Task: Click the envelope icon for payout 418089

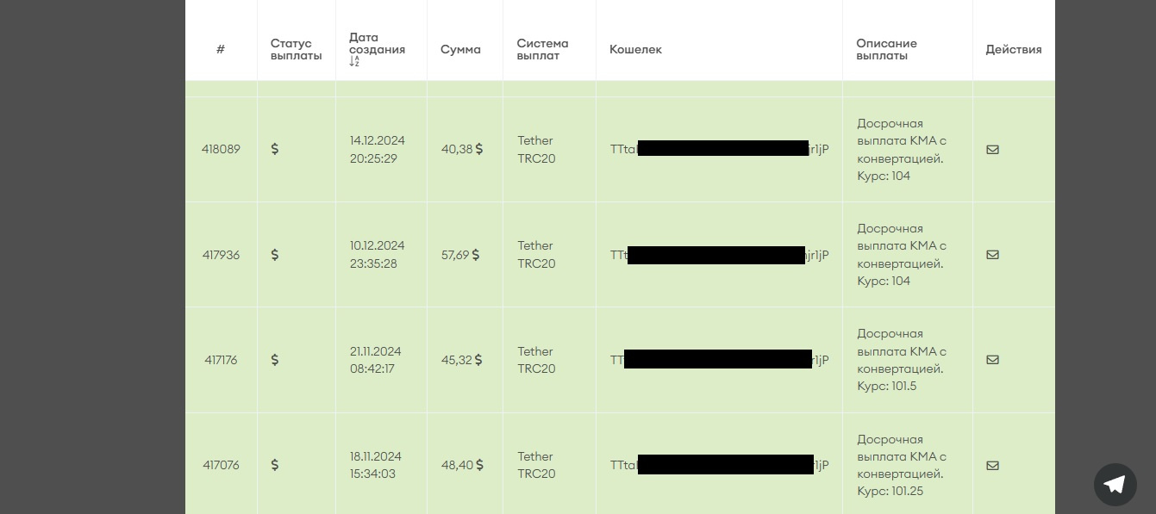Action: tap(992, 150)
